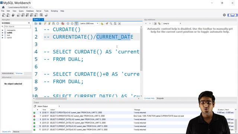Switch to the Snippets tab

click(x=160, y=98)
